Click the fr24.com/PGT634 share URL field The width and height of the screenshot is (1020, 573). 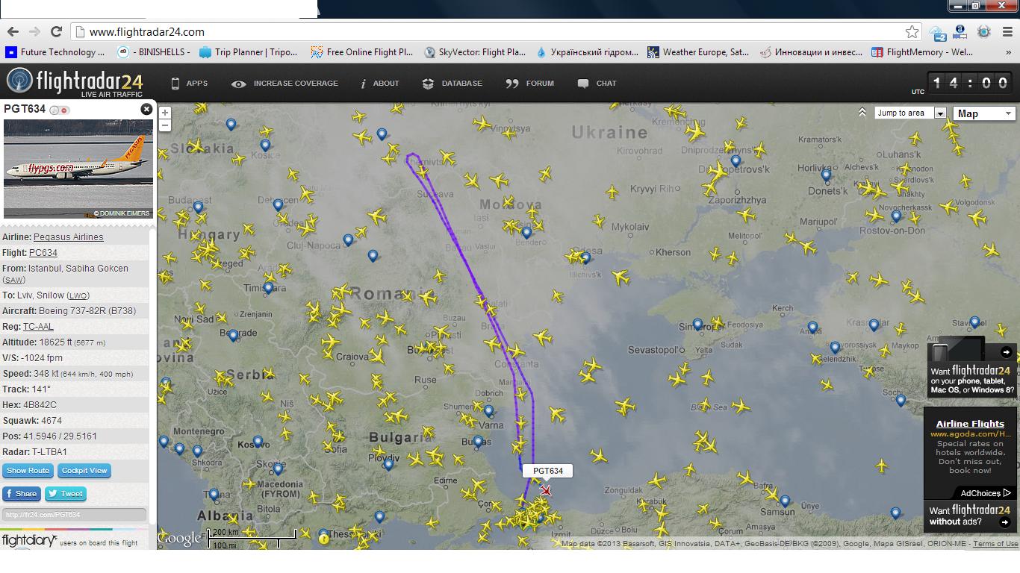75,515
